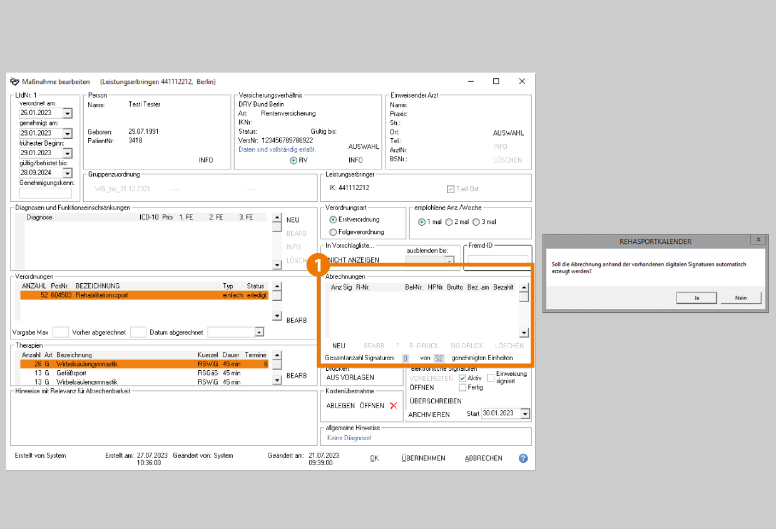
Task: Open the Start date dropdown
Action: coord(525,414)
